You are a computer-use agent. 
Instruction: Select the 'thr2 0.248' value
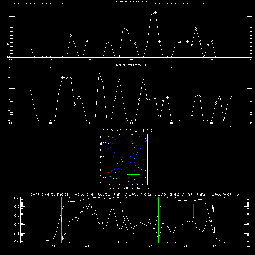(x=209, y=194)
